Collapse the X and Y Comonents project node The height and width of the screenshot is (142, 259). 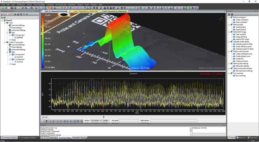click(x=5, y=42)
